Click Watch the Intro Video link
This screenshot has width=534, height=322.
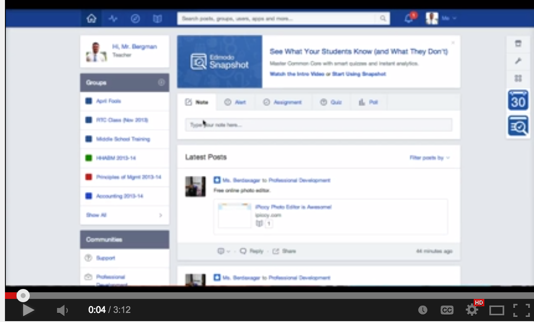[x=297, y=74]
